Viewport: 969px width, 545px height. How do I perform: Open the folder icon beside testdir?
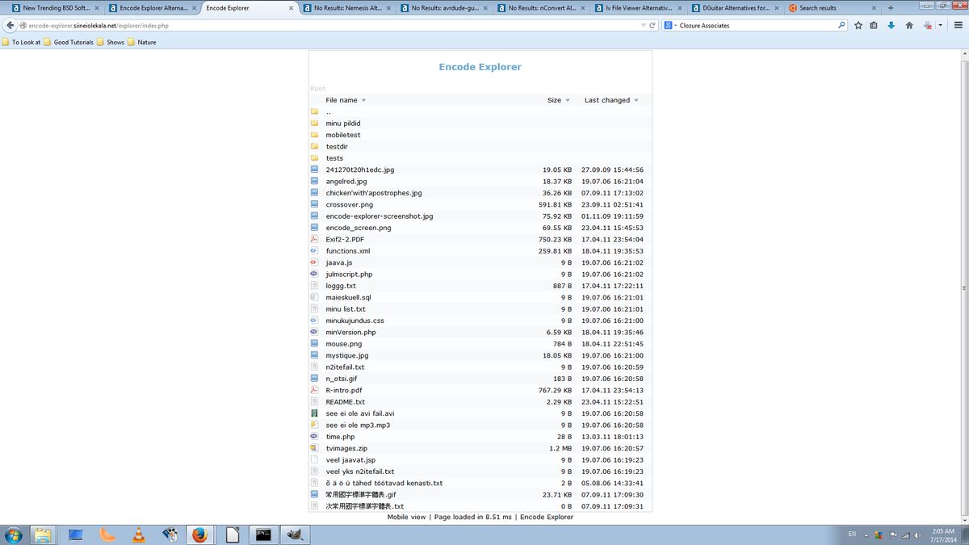[315, 146]
